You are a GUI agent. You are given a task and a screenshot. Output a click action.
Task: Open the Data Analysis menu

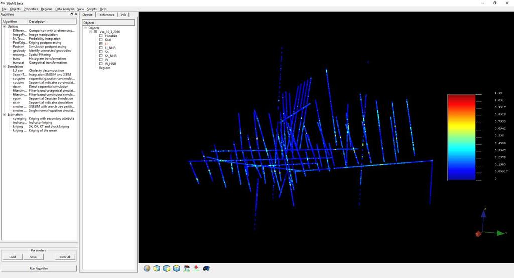tap(65, 9)
